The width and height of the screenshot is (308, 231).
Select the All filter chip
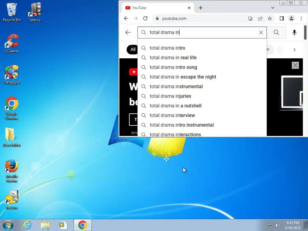[x=132, y=50]
